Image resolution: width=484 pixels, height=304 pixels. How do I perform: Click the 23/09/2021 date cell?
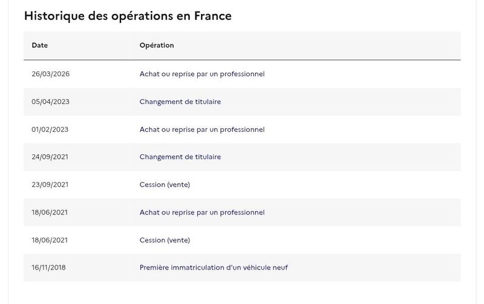(x=50, y=185)
